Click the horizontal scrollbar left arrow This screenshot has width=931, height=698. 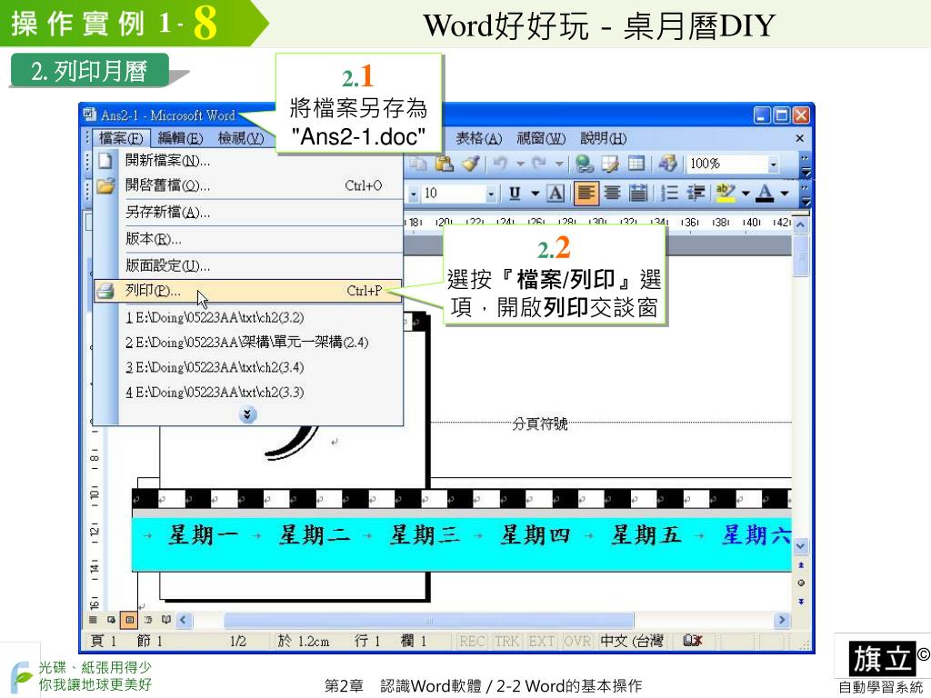(184, 620)
